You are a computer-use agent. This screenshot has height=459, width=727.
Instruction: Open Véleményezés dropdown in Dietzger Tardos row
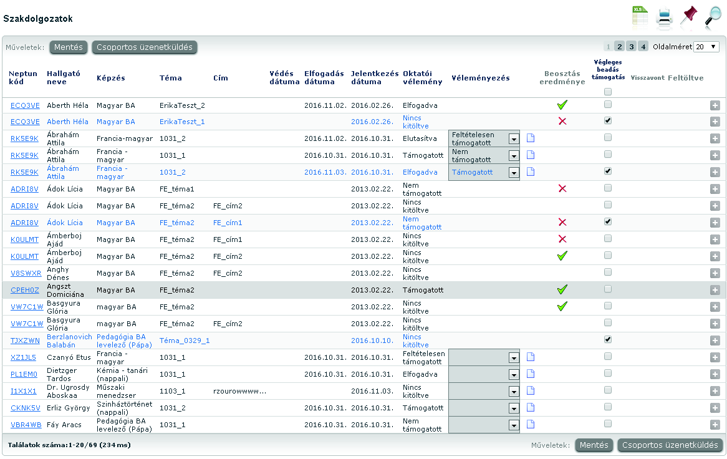pyautogui.click(x=484, y=374)
